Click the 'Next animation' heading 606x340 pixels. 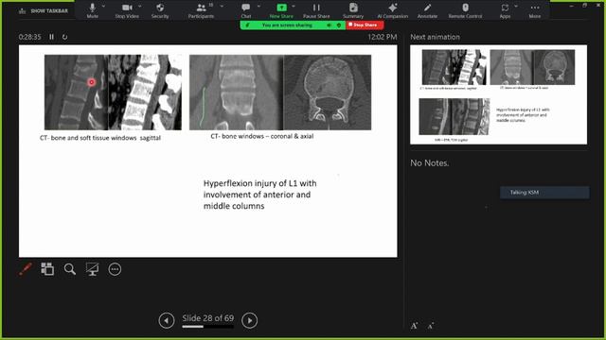coord(436,37)
